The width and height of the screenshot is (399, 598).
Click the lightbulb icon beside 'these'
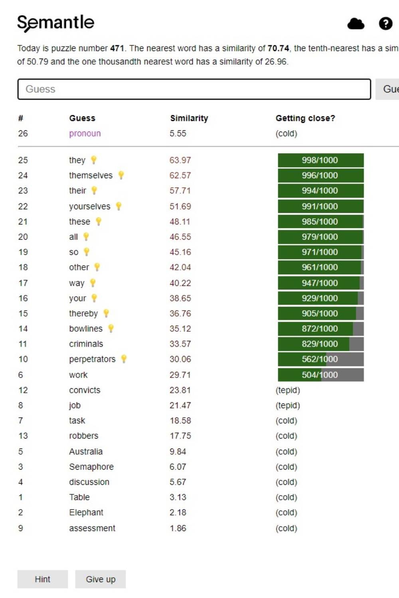99,221
